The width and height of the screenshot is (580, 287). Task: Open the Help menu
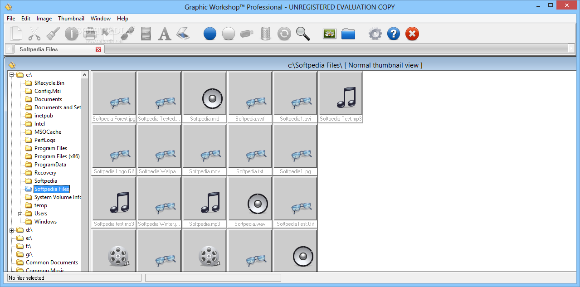[x=122, y=19]
